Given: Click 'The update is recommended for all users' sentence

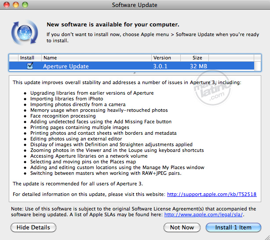Looking at the screenshot, I should click(x=78, y=184).
